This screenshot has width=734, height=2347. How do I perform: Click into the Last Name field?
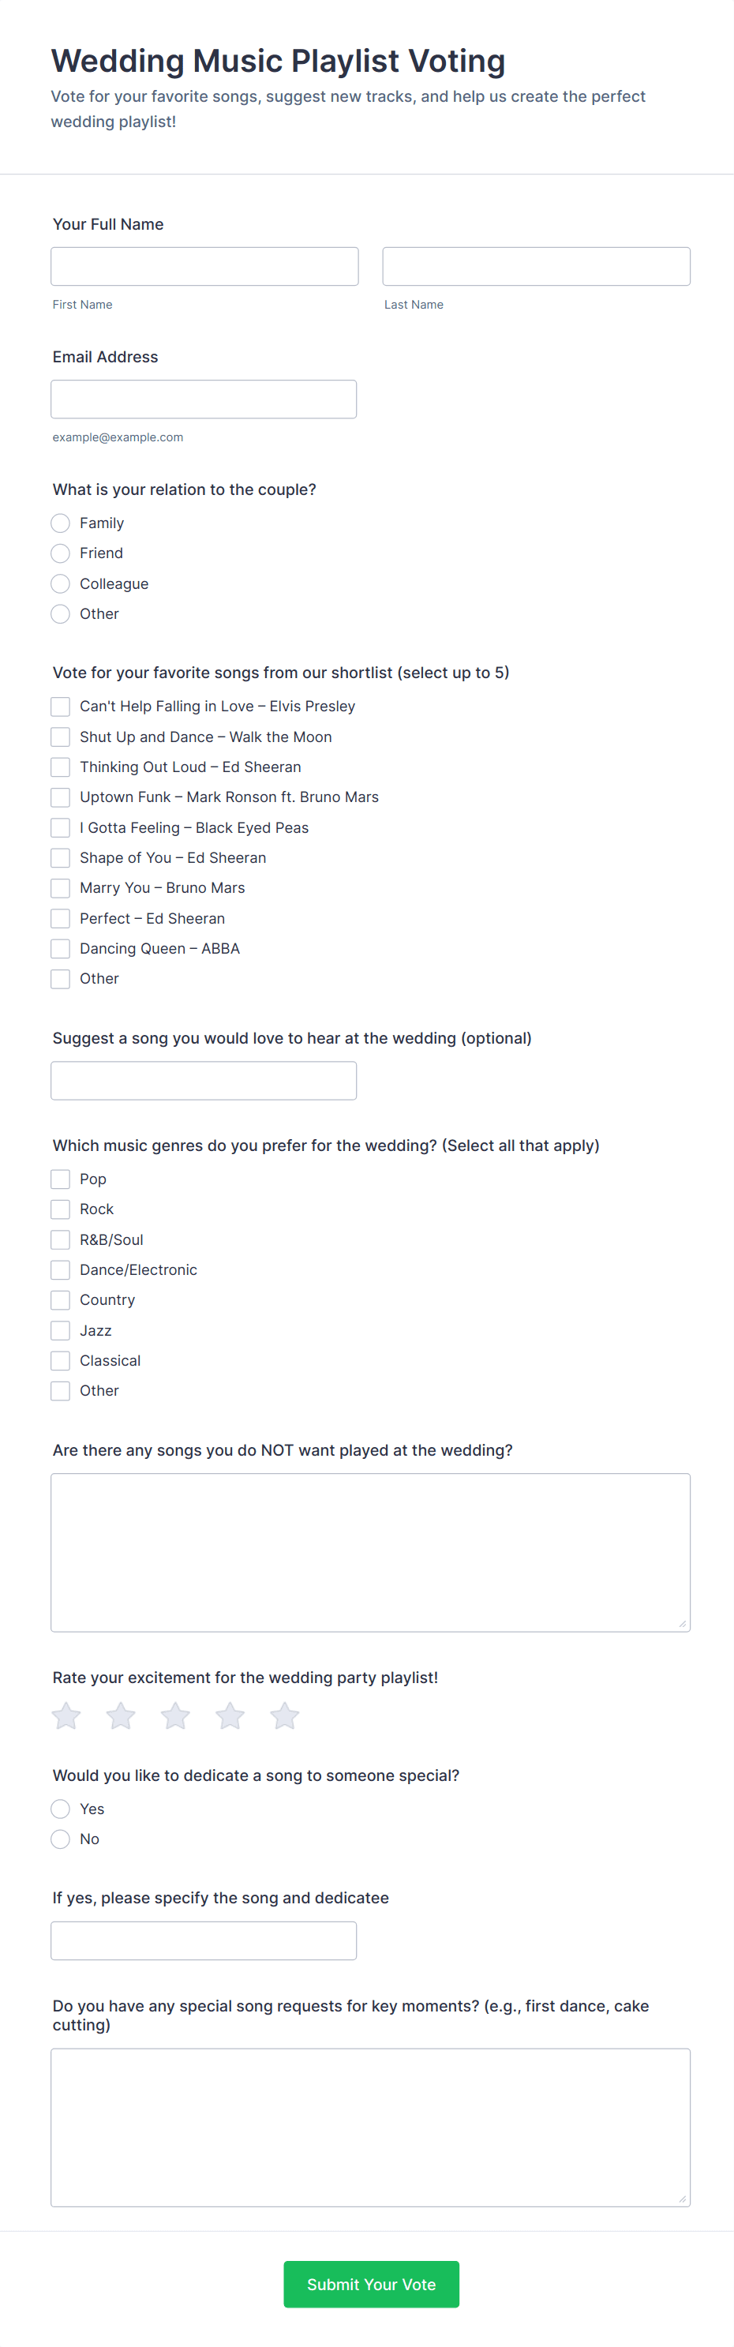tap(535, 266)
